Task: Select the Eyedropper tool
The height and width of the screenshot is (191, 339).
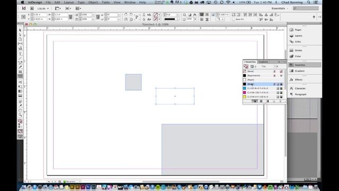Action: point(20,106)
